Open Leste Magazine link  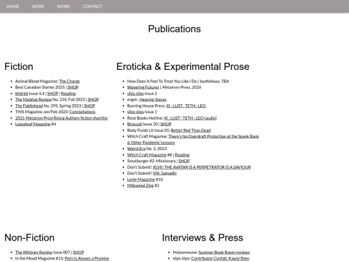click(141, 179)
